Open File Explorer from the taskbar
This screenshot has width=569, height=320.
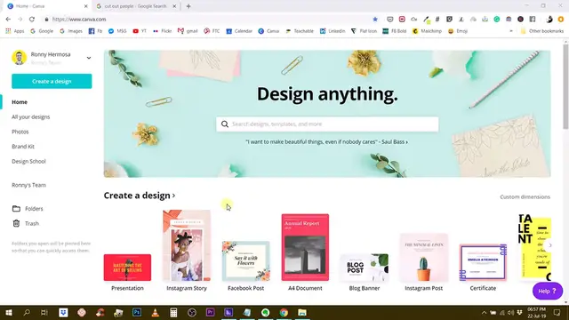pyautogui.click(x=302, y=312)
